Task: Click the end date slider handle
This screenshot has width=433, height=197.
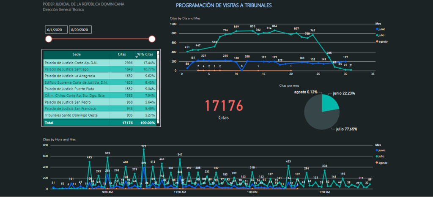Action: coord(152,39)
